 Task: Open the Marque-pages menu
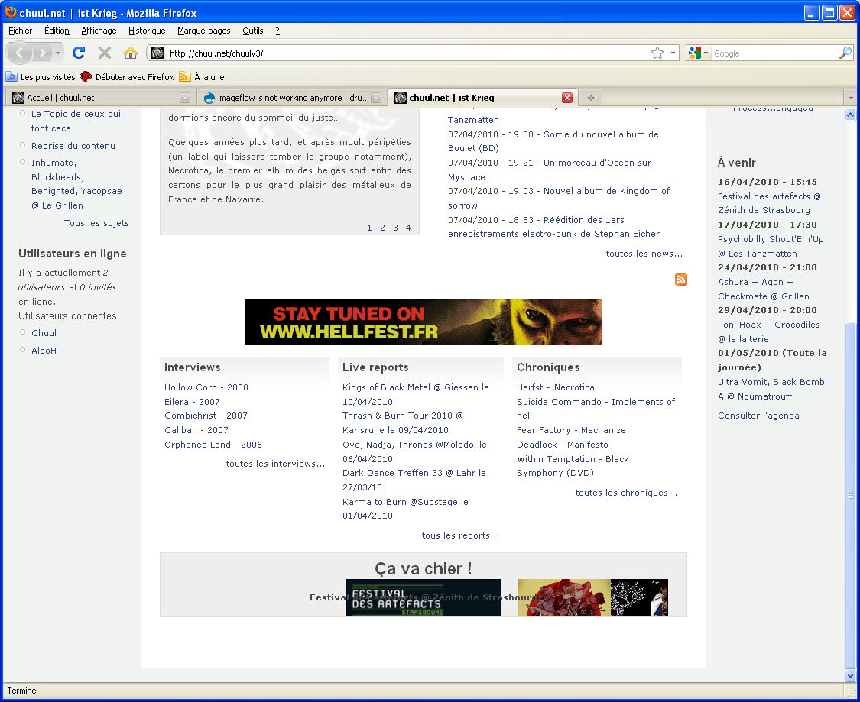point(203,31)
